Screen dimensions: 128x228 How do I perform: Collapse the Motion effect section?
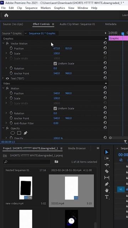[3, 88]
